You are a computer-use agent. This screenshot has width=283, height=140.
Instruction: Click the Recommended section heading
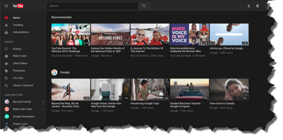pos(61,17)
